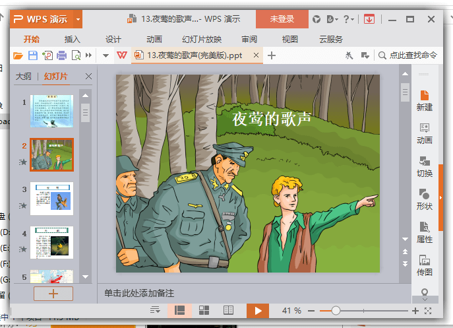Expand the WPS 演示 application menu dropdown
Screen dimensions: 453x328
[78, 19]
